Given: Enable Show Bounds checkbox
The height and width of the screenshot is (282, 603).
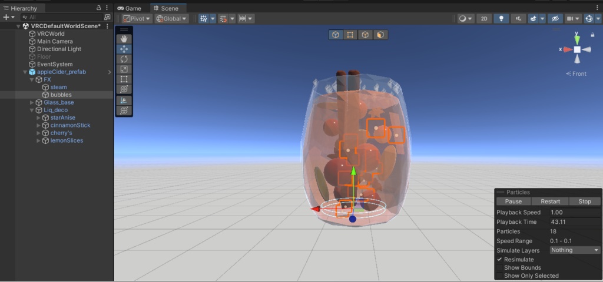Looking at the screenshot, I should click(x=499, y=268).
